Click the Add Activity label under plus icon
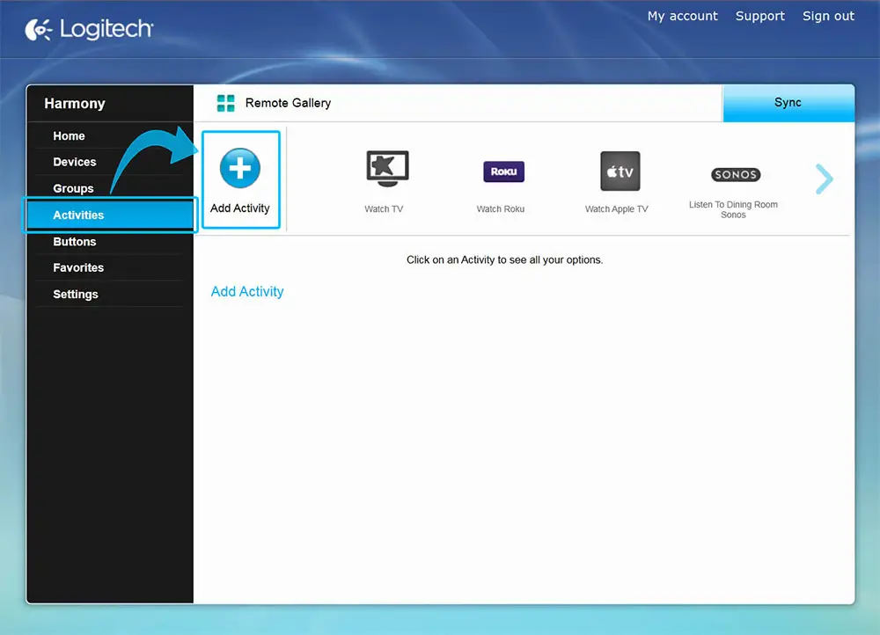The width and height of the screenshot is (880, 635). tap(240, 208)
